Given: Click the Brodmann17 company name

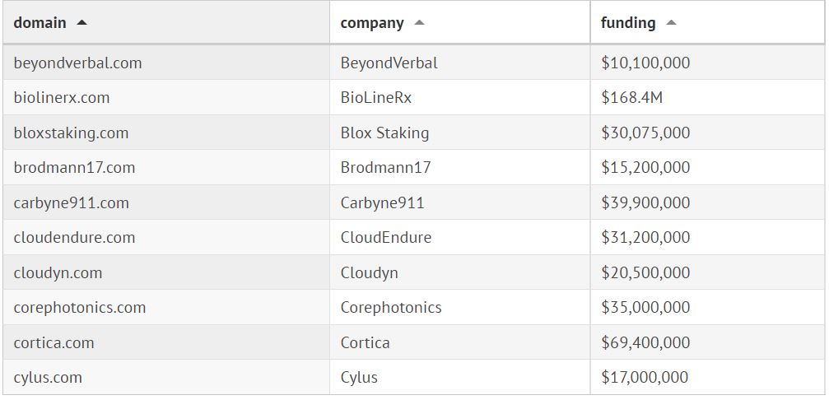Looking at the screenshot, I should (x=385, y=168).
